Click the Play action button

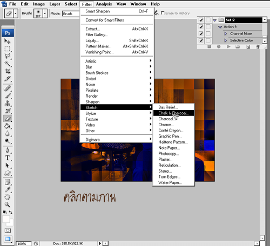228,46
